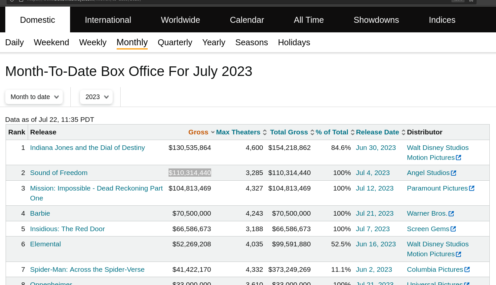Viewport: 496px width, 285px height.
Task: Select the Daily sub-tab
Action: (15, 43)
